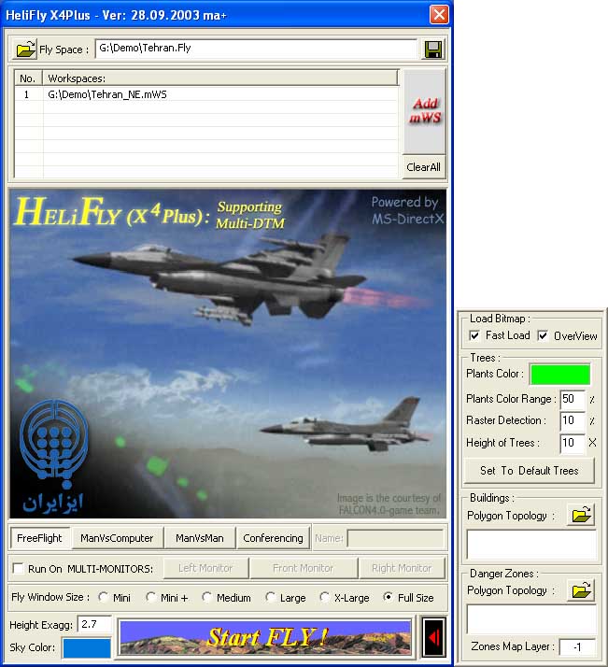608x667 pixels.
Task: Switch to ManVsComputer mode
Action: click(117, 538)
